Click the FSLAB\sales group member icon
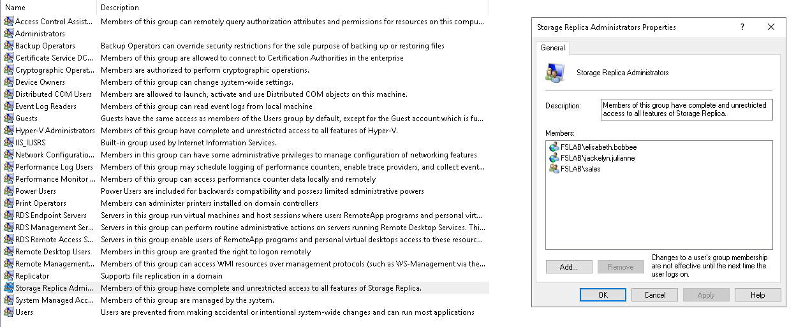 tap(553, 169)
